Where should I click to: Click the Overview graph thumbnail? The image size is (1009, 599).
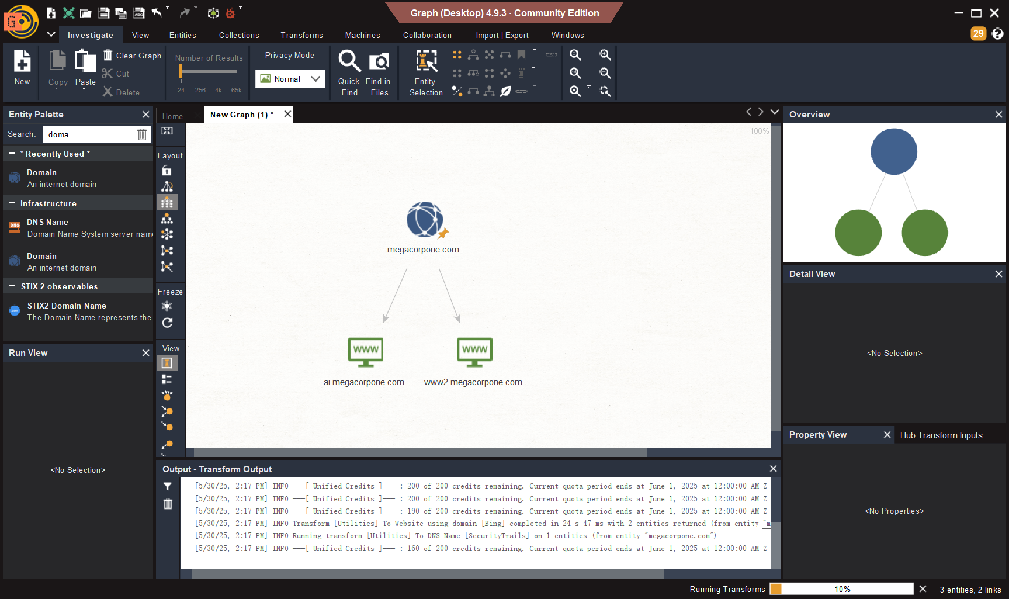pos(894,193)
